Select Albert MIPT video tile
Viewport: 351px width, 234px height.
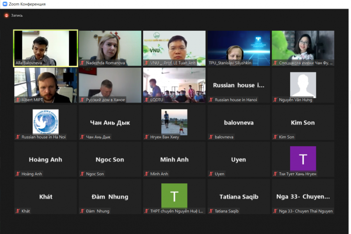point(45,85)
